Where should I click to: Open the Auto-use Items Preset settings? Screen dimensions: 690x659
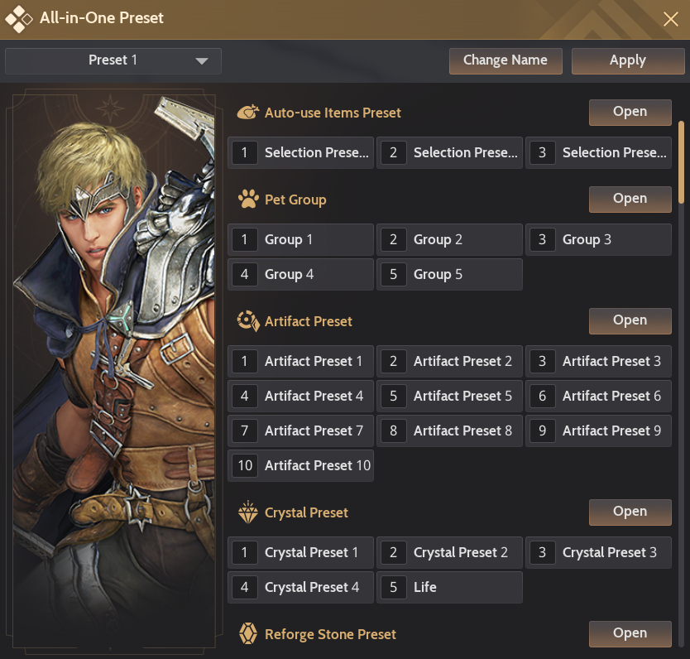coord(630,112)
